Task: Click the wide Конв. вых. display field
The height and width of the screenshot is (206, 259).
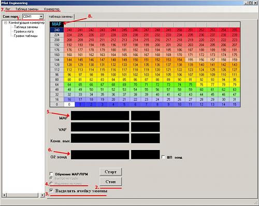Action: coord(100,138)
